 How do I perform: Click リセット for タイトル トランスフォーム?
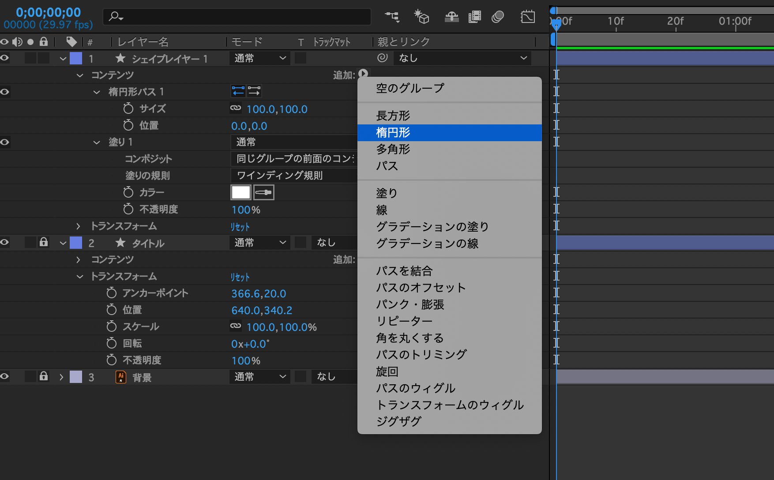[240, 277]
